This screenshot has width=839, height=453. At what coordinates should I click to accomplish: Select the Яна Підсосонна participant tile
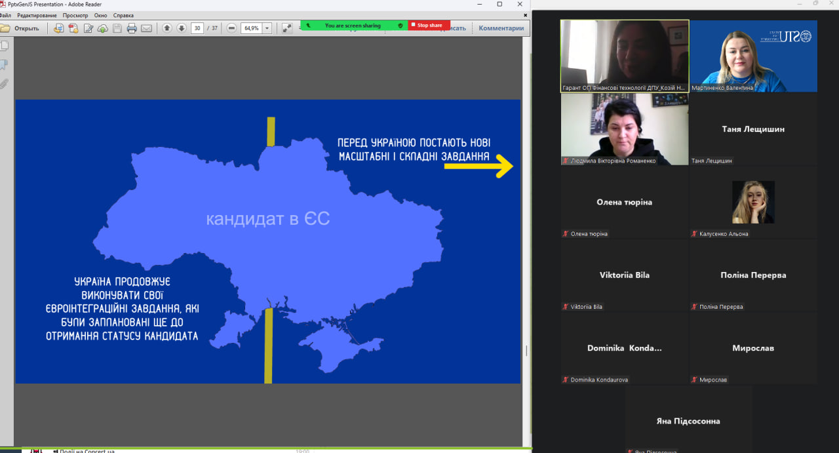[688, 419]
